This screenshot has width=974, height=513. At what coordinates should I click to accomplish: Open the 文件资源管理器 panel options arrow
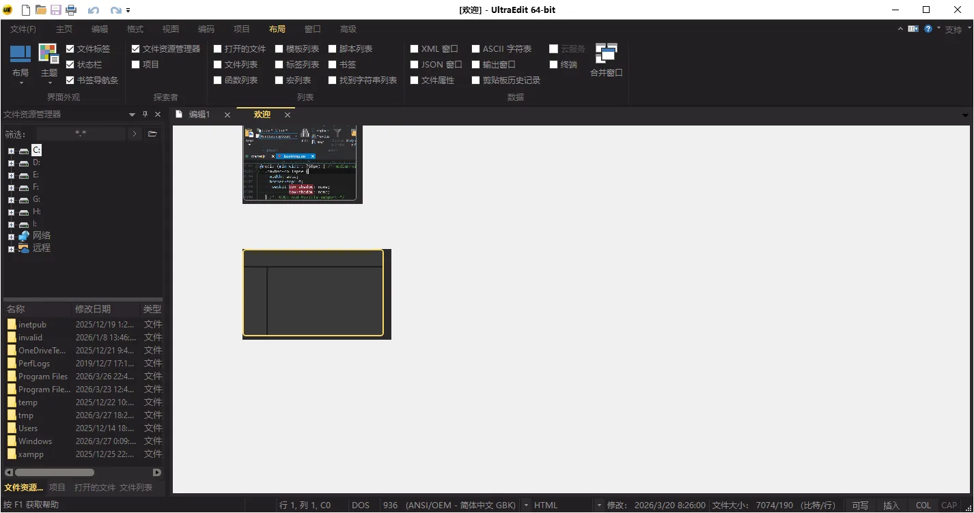click(x=133, y=115)
